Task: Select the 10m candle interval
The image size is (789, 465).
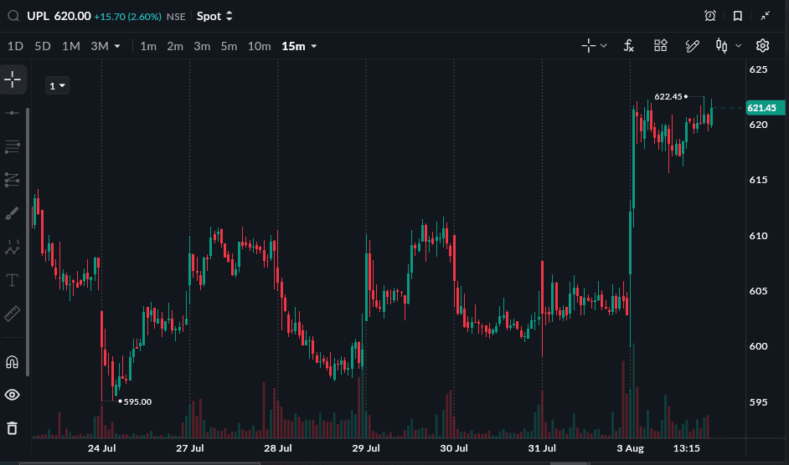Action: pos(259,46)
